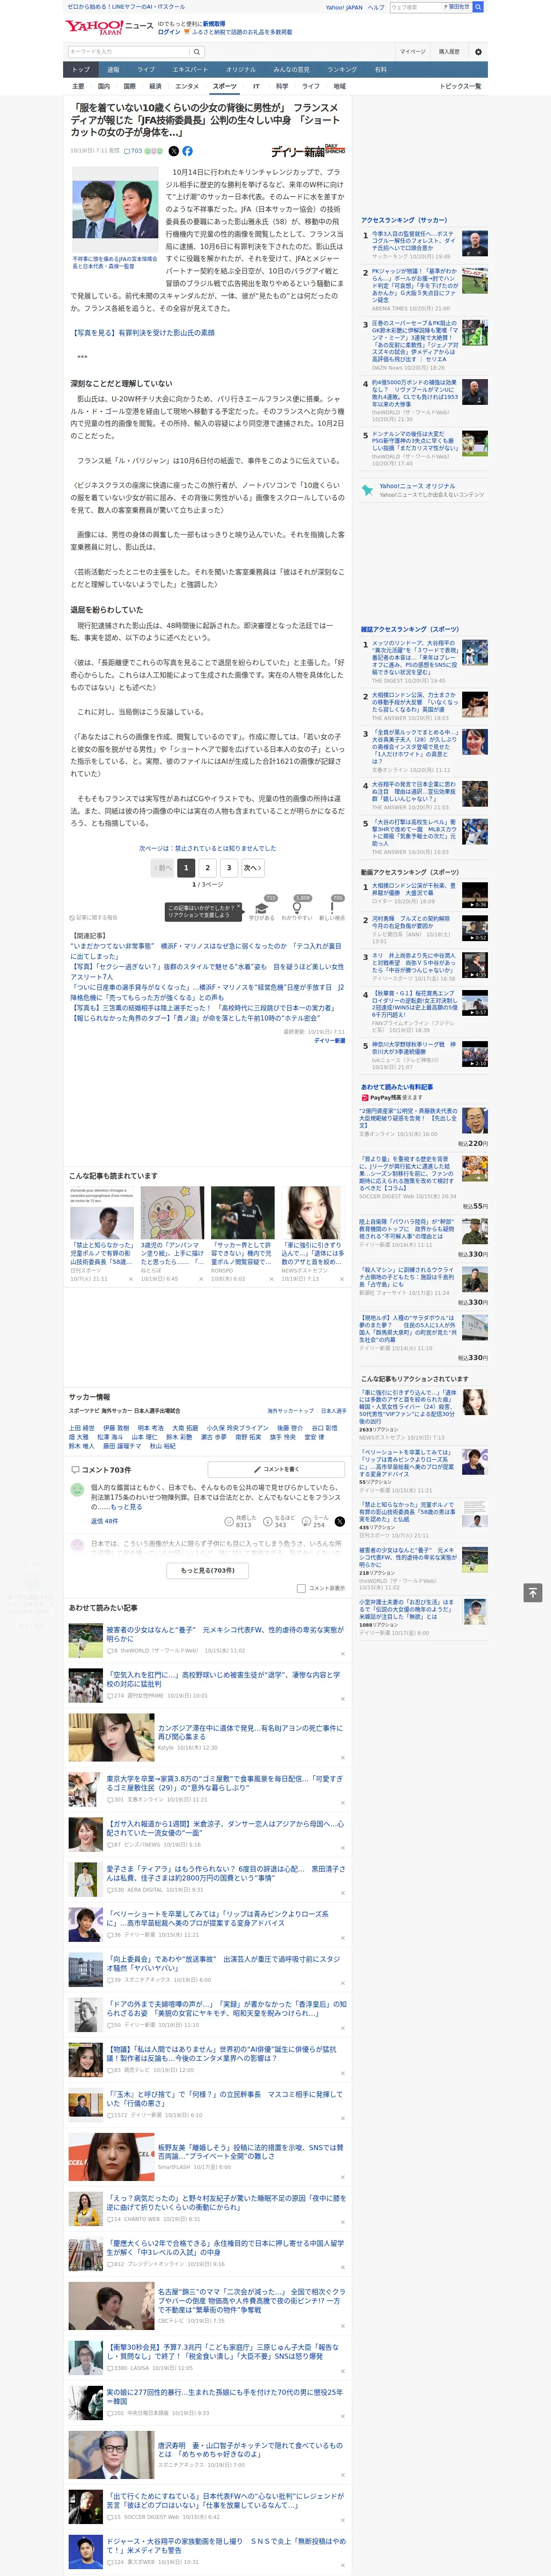Click the うーん reaction 254
Viewport: 551px width, 2576px height.
point(314,1521)
